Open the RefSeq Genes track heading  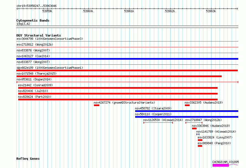tap(28, 159)
